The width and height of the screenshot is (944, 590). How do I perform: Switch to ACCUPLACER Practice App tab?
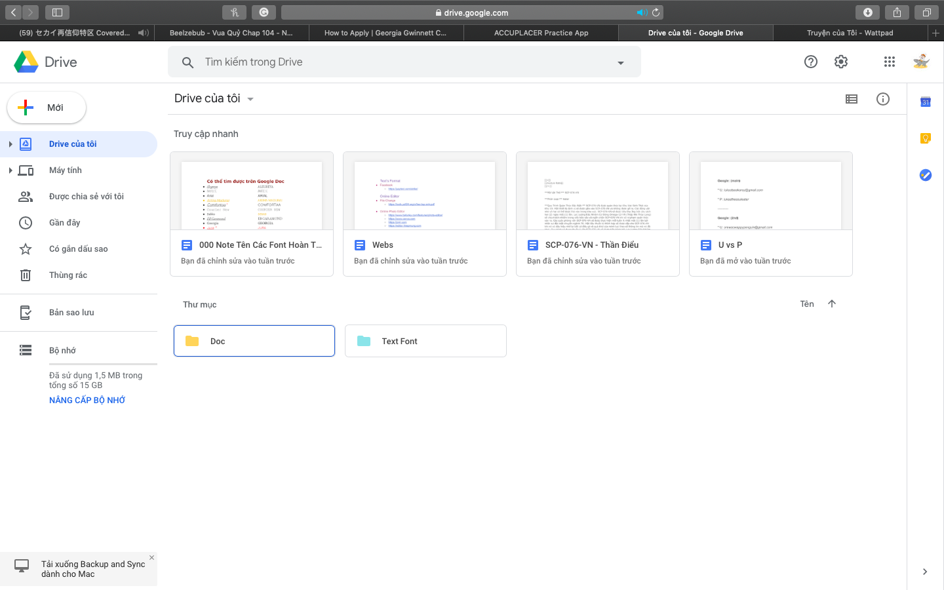pyautogui.click(x=541, y=33)
